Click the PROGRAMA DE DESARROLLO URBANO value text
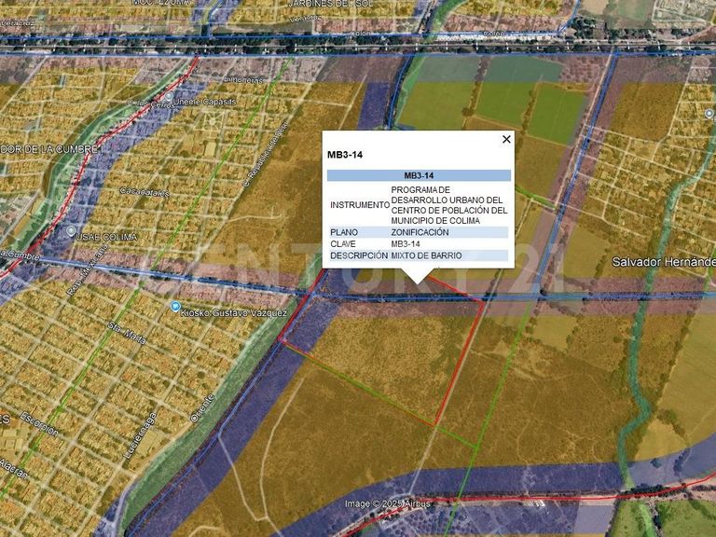This screenshot has width=716, height=537. tap(448, 205)
